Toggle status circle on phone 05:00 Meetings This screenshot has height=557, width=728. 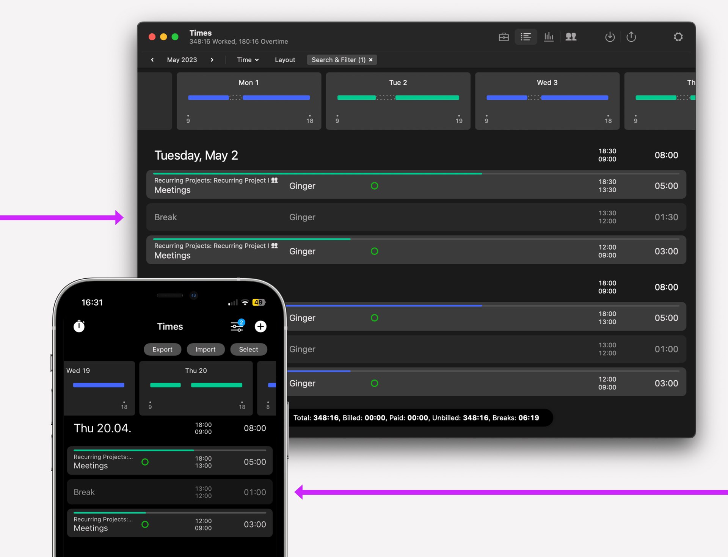145,462
